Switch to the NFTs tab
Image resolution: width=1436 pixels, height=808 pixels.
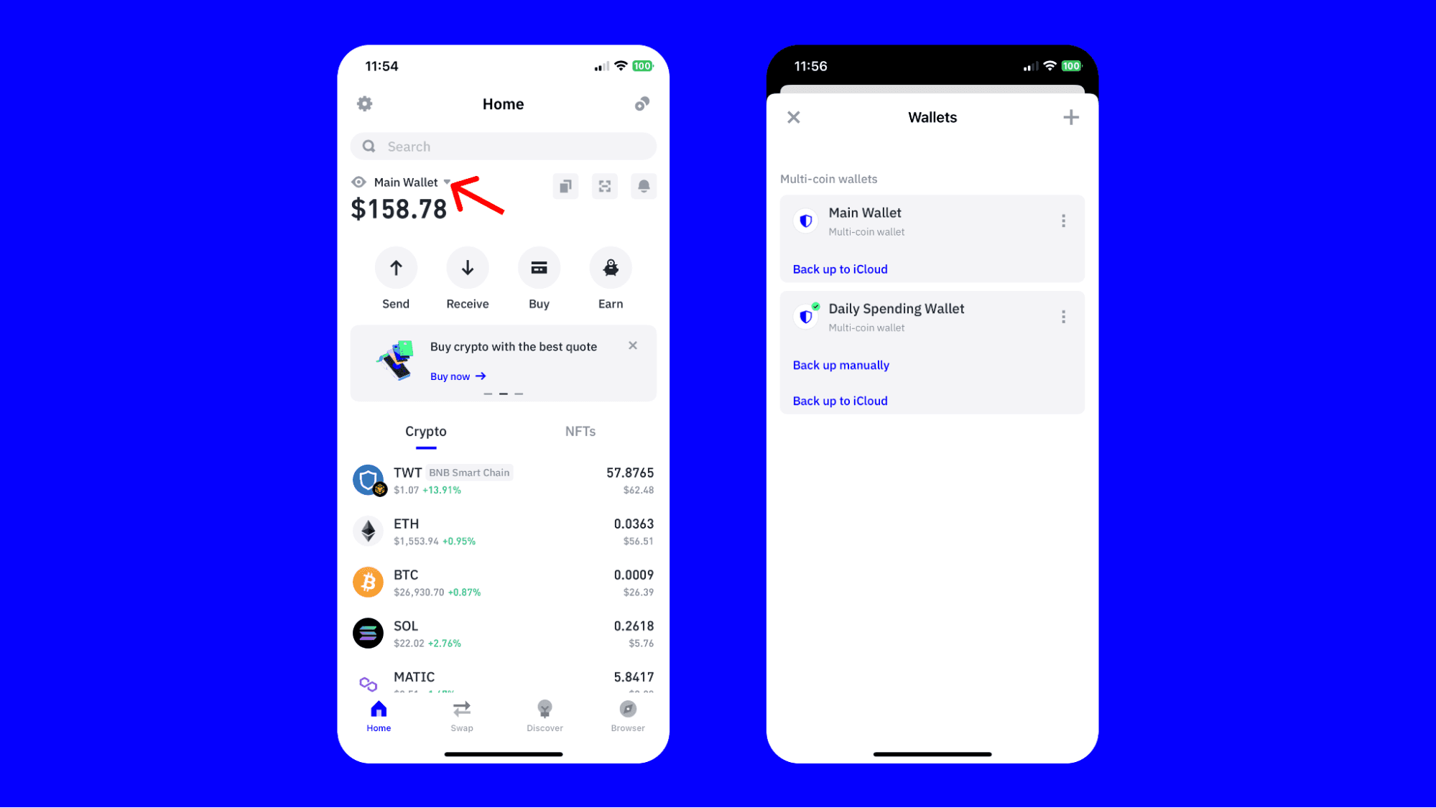click(580, 431)
